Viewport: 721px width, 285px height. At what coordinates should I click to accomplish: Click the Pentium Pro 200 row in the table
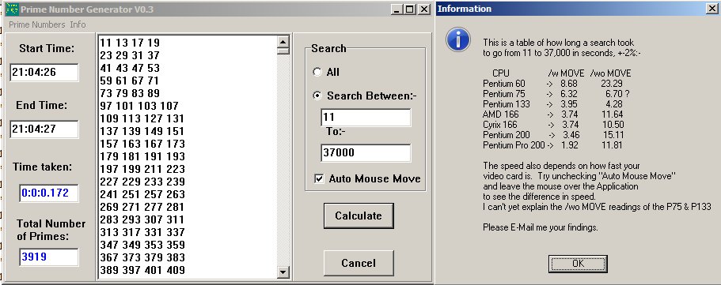pyautogui.click(x=553, y=145)
